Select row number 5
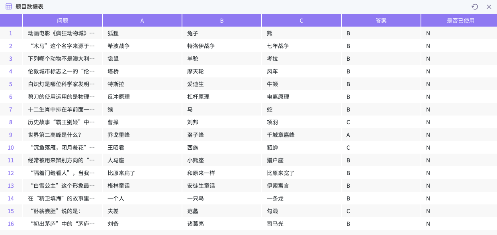Viewport: 497px width, 235px height. pos(11,84)
